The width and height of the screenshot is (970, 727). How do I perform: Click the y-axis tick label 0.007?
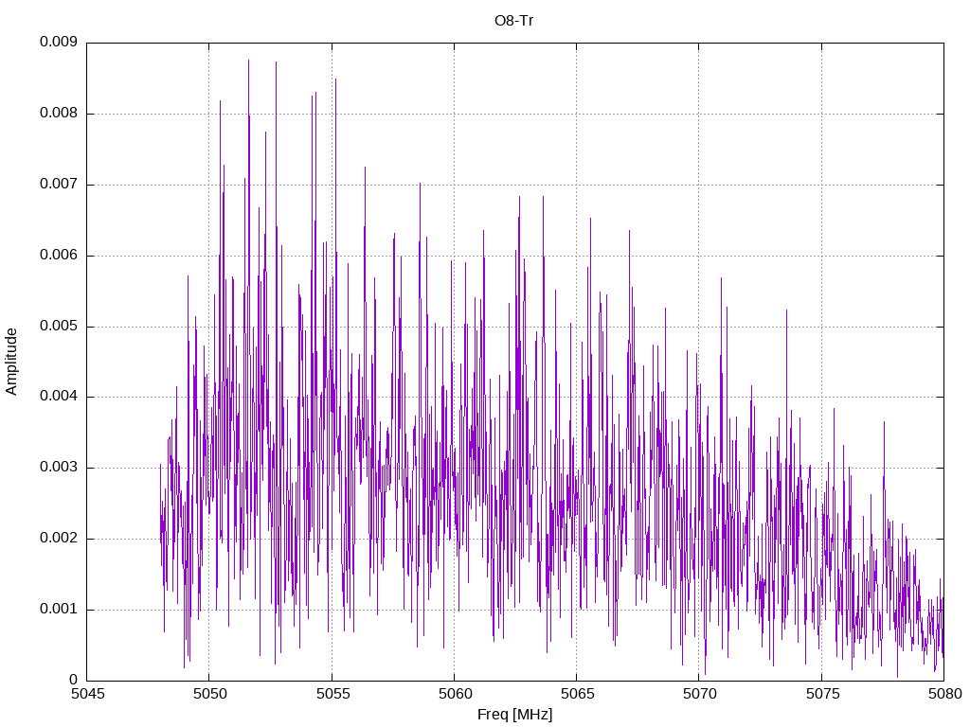58,185
